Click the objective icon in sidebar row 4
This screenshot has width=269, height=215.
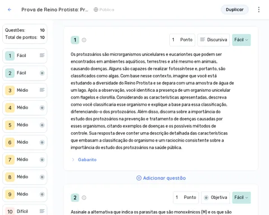[x=42, y=107]
